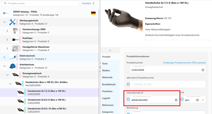Click glove thumbnail of Handschuhe Gr.8,5-9

click(x=21, y=101)
